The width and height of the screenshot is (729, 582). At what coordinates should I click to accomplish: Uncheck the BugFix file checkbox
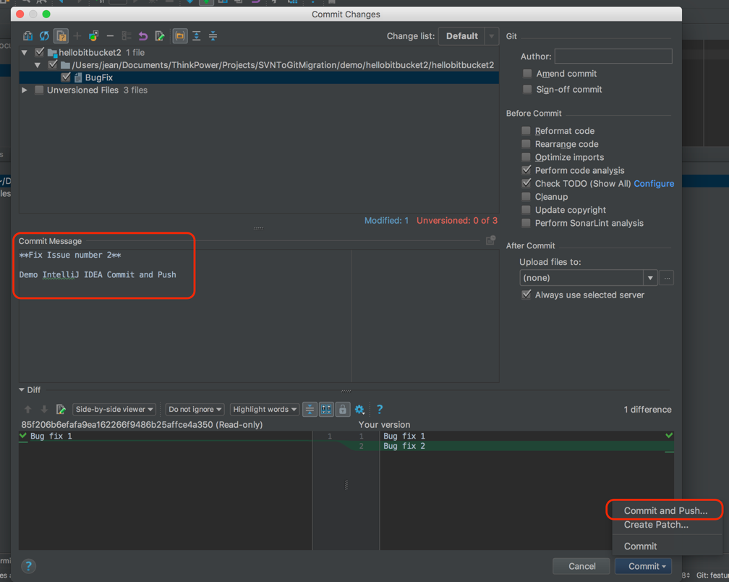[x=66, y=77]
